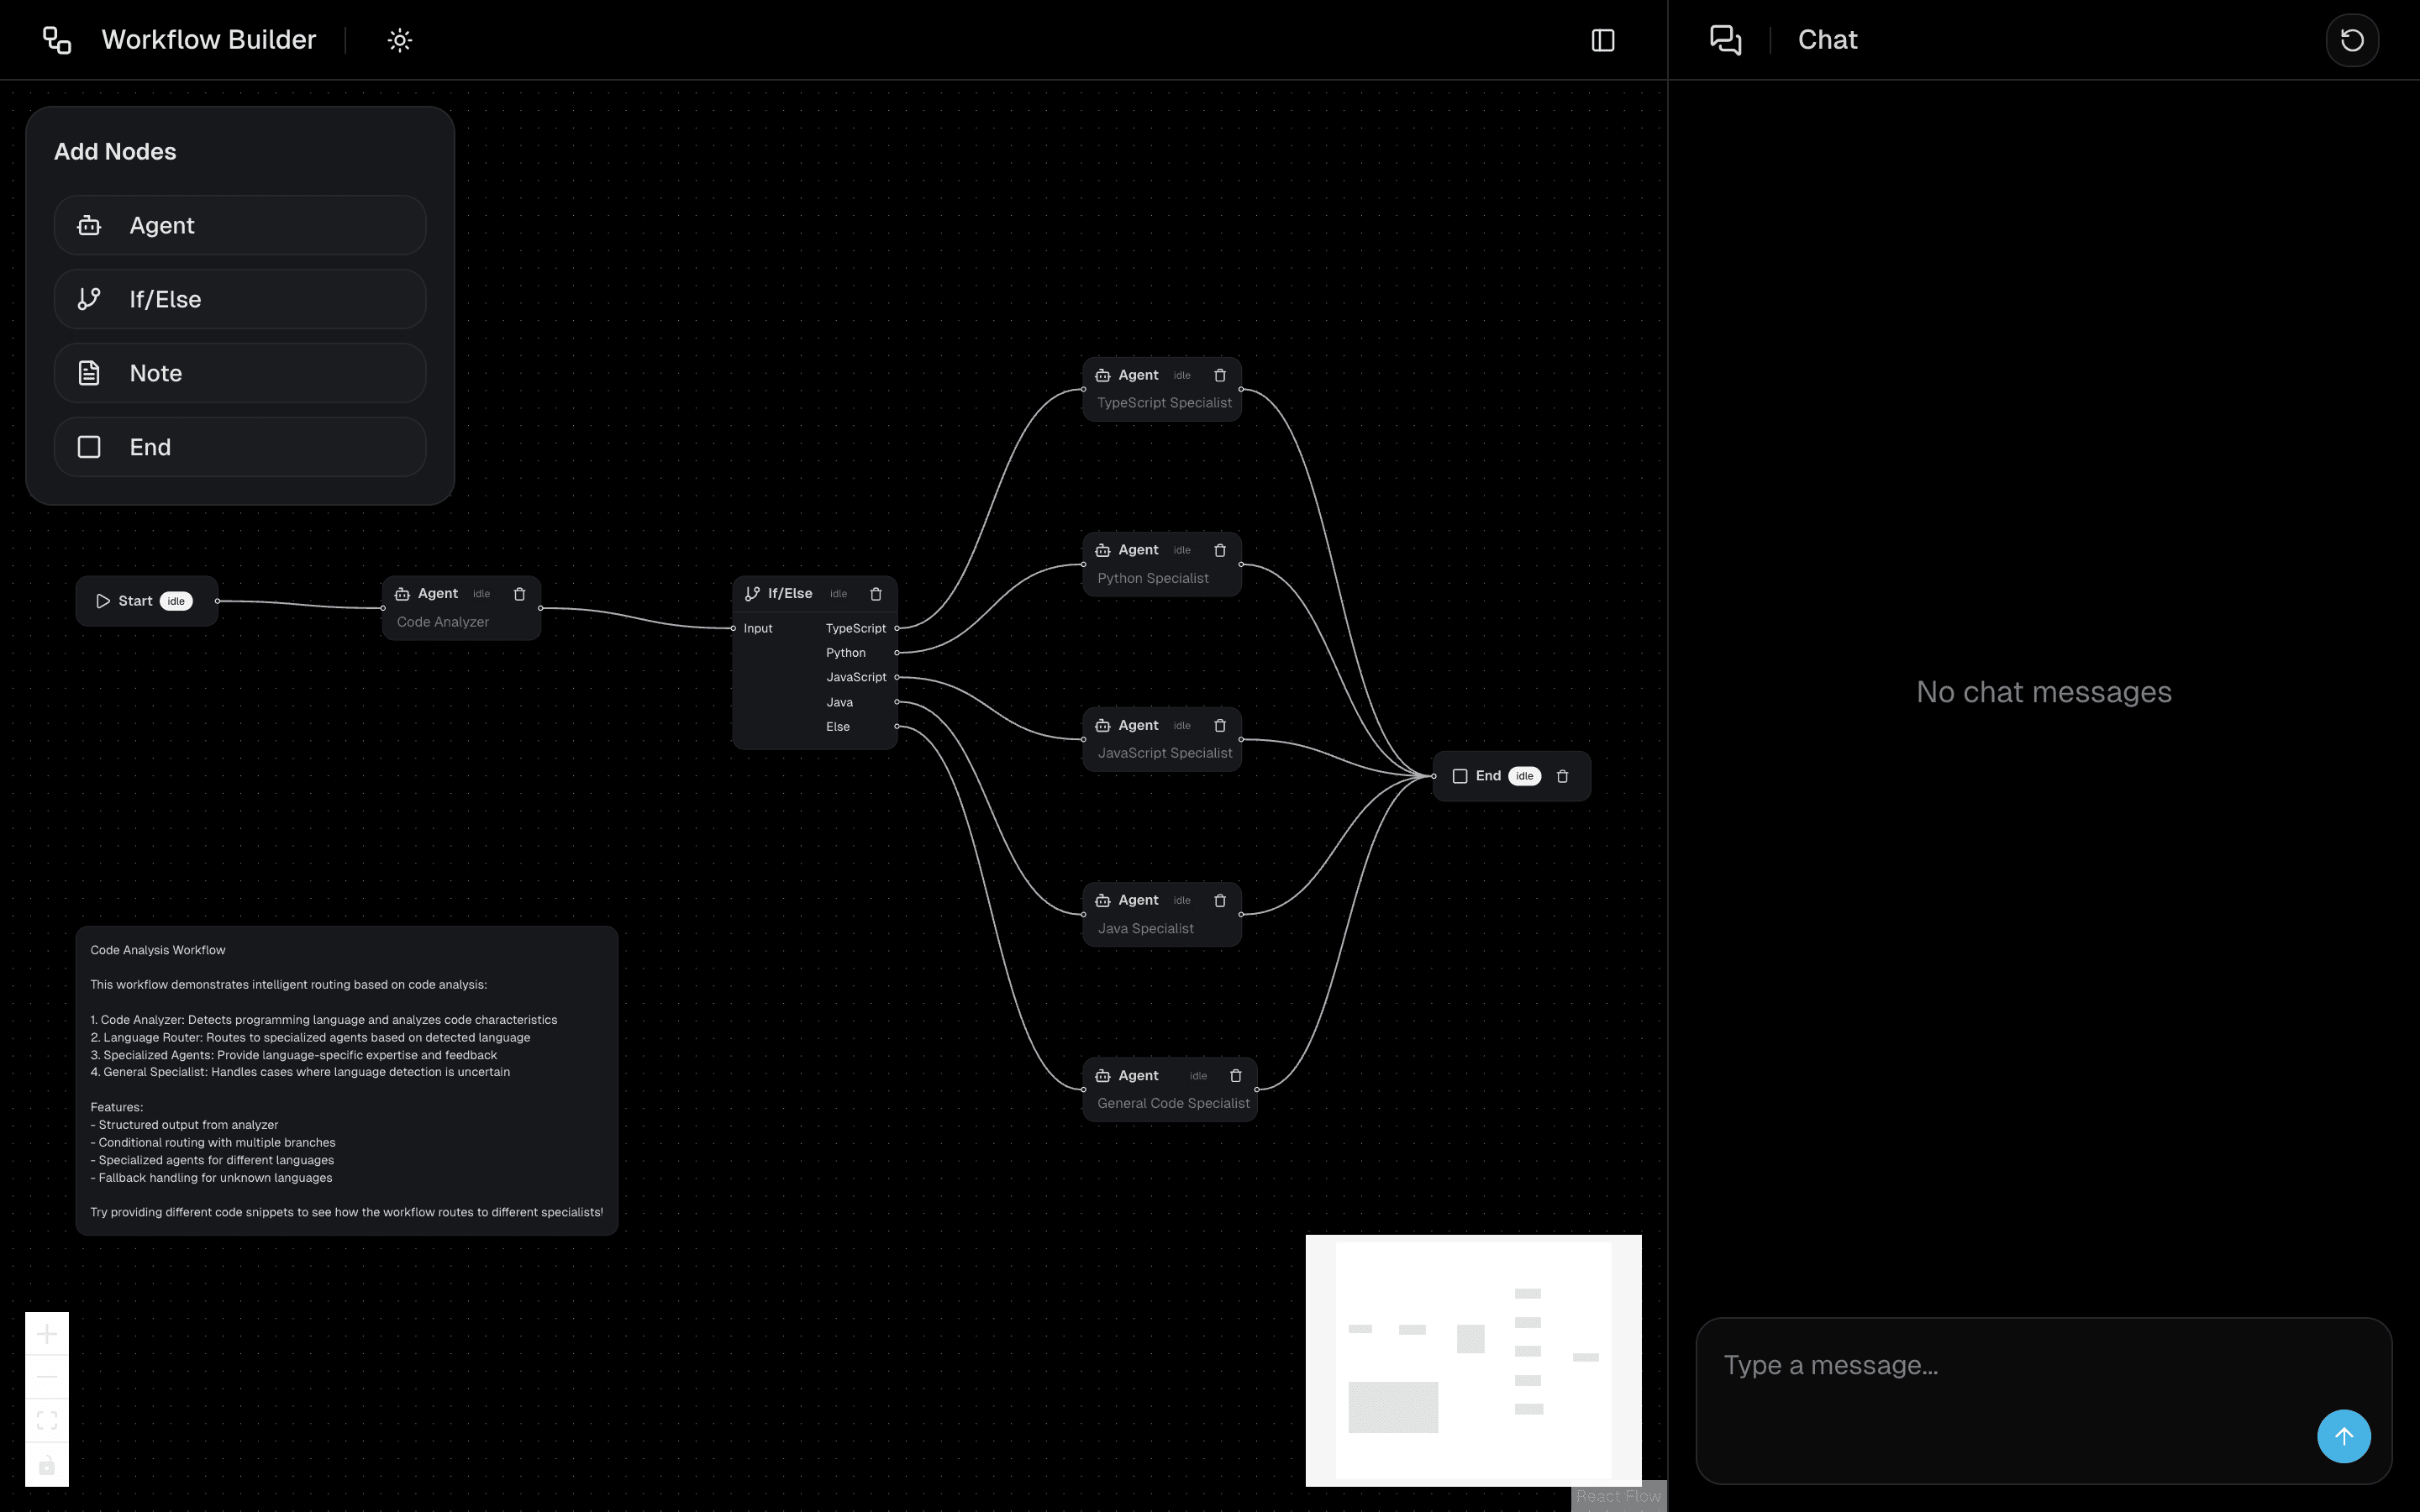Click the chat messages icon
This screenshot has height=1512, width=2420.
pos(1724,40)
